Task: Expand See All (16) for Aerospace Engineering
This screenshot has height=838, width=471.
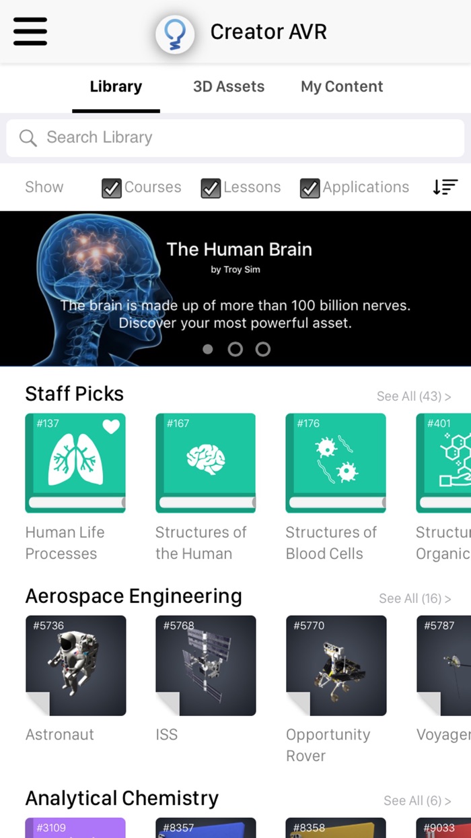Action: tap(415, 598)
